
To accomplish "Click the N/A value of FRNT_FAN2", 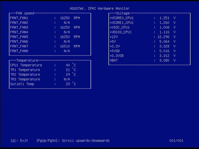I will click(x=67, y=23).
